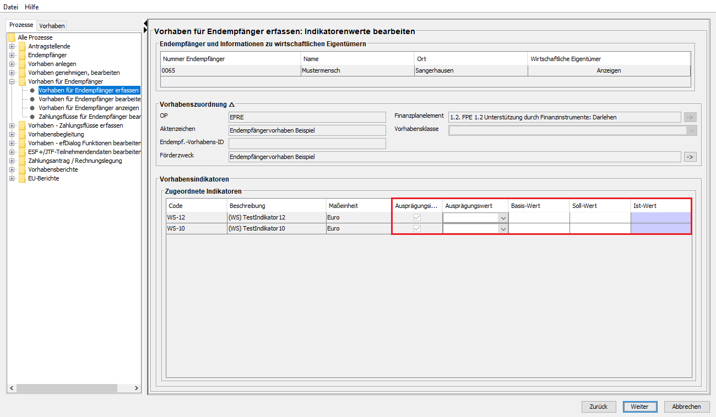Expand the Endempfänger tree node
This screenshot has height=417, width=716.
pos(12,55)
